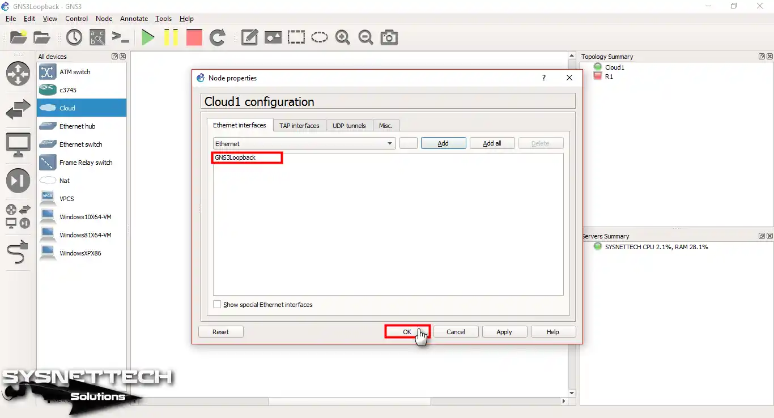Image resolution: width=774 pixels, height=418 pixels.
Task: Click the dialog Help button
Action: tap(553, 332)
